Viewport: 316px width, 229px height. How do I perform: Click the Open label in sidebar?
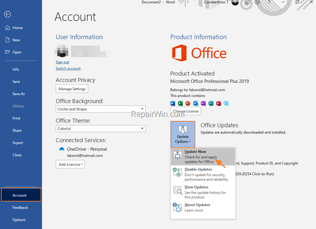point(17,52)
